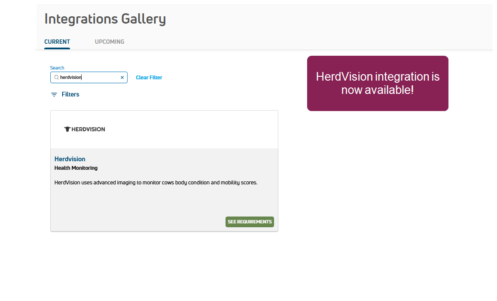
Task: Open the Herdvision card title link
Action: [70, 159]
